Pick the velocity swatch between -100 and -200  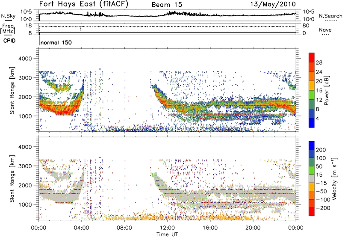point(312,203)
